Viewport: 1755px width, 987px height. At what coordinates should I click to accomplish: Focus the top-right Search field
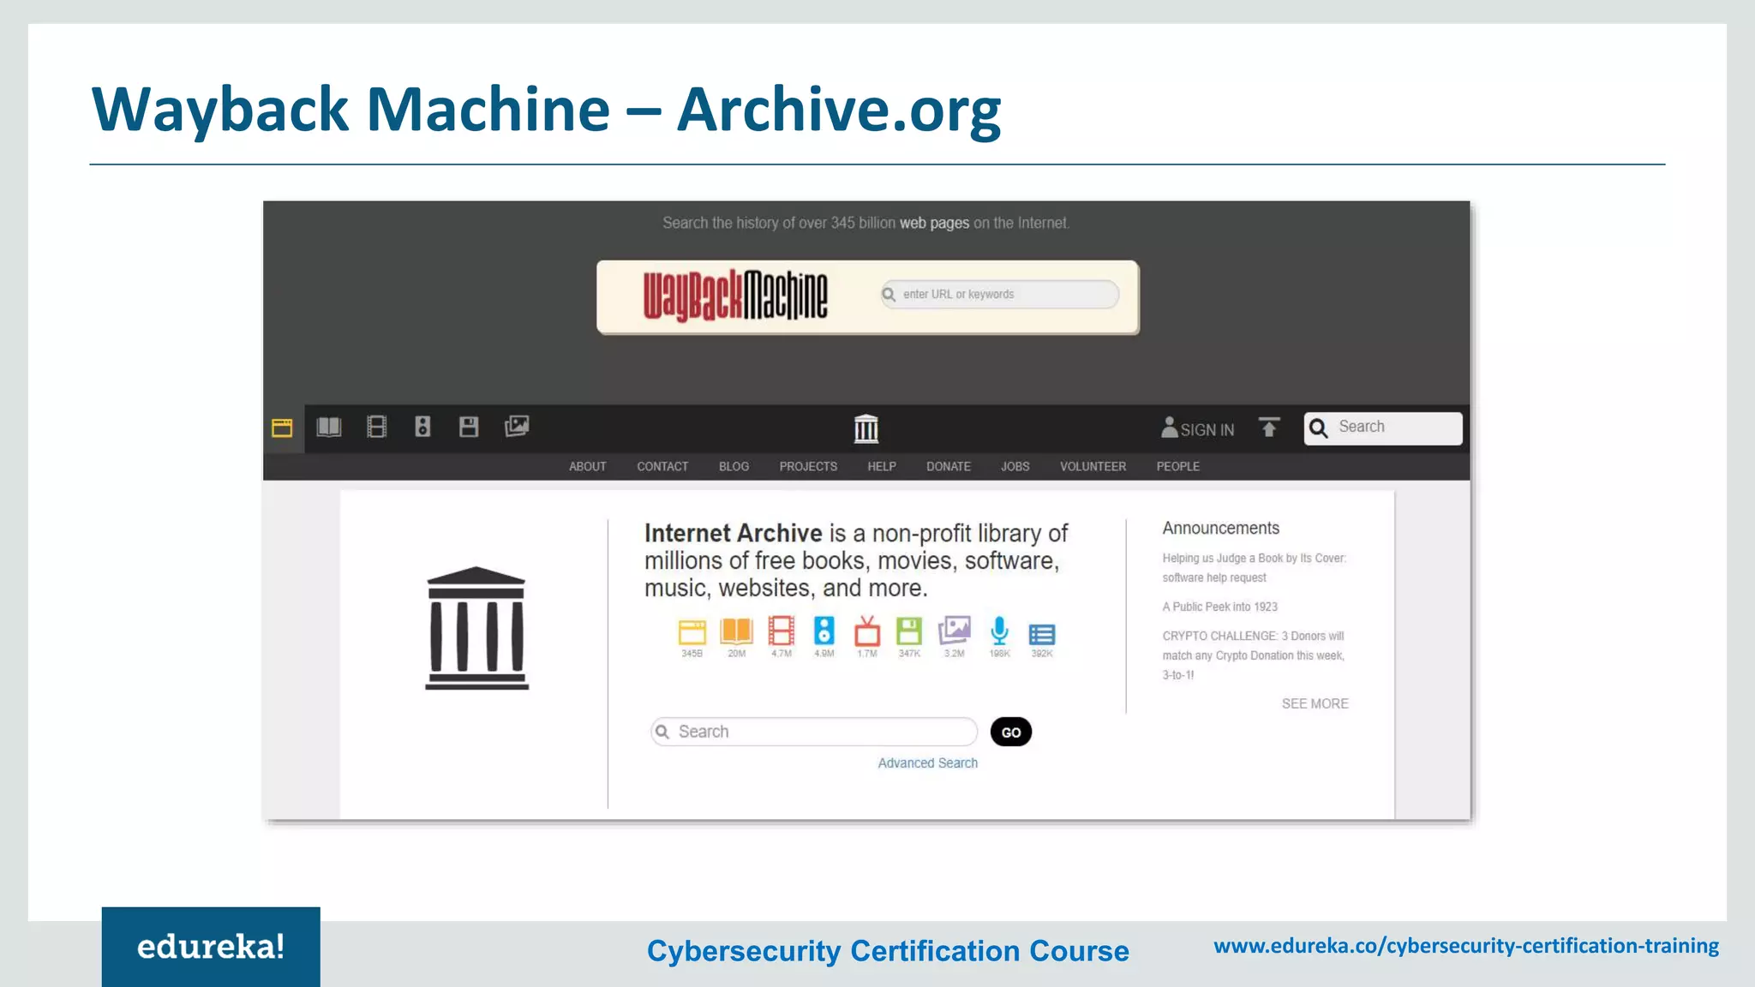(x=1383, y=428)
